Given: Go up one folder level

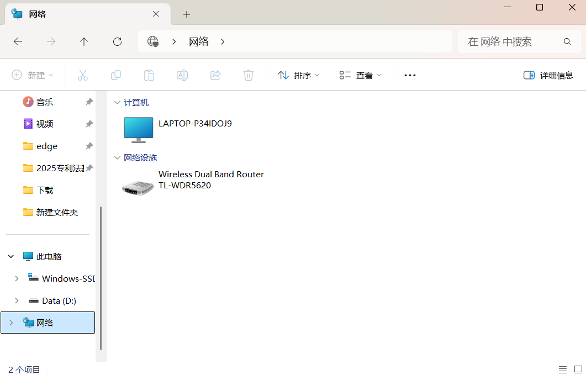Looking at the screenshot, I should click(x=84, y=41).
